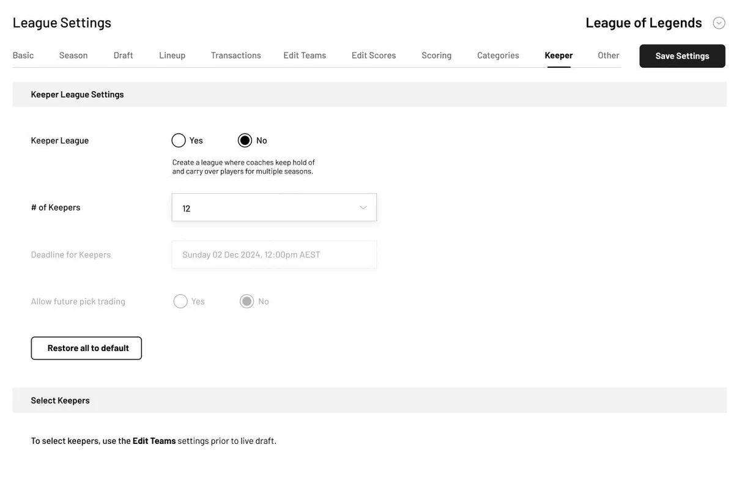Viewport: 734px width, 483px height.
Task: Click the 'Create a league where coaches' description
Action: (x=243, y=167)
